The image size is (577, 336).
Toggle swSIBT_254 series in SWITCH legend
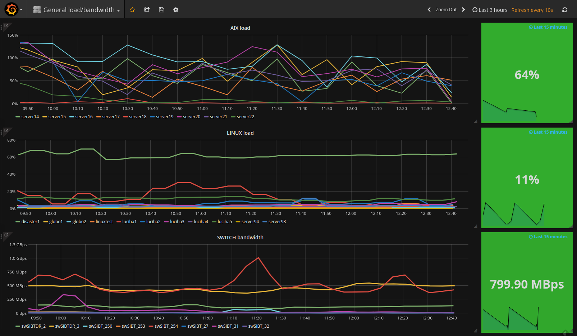pyautogui.click(x=166, y=326)
